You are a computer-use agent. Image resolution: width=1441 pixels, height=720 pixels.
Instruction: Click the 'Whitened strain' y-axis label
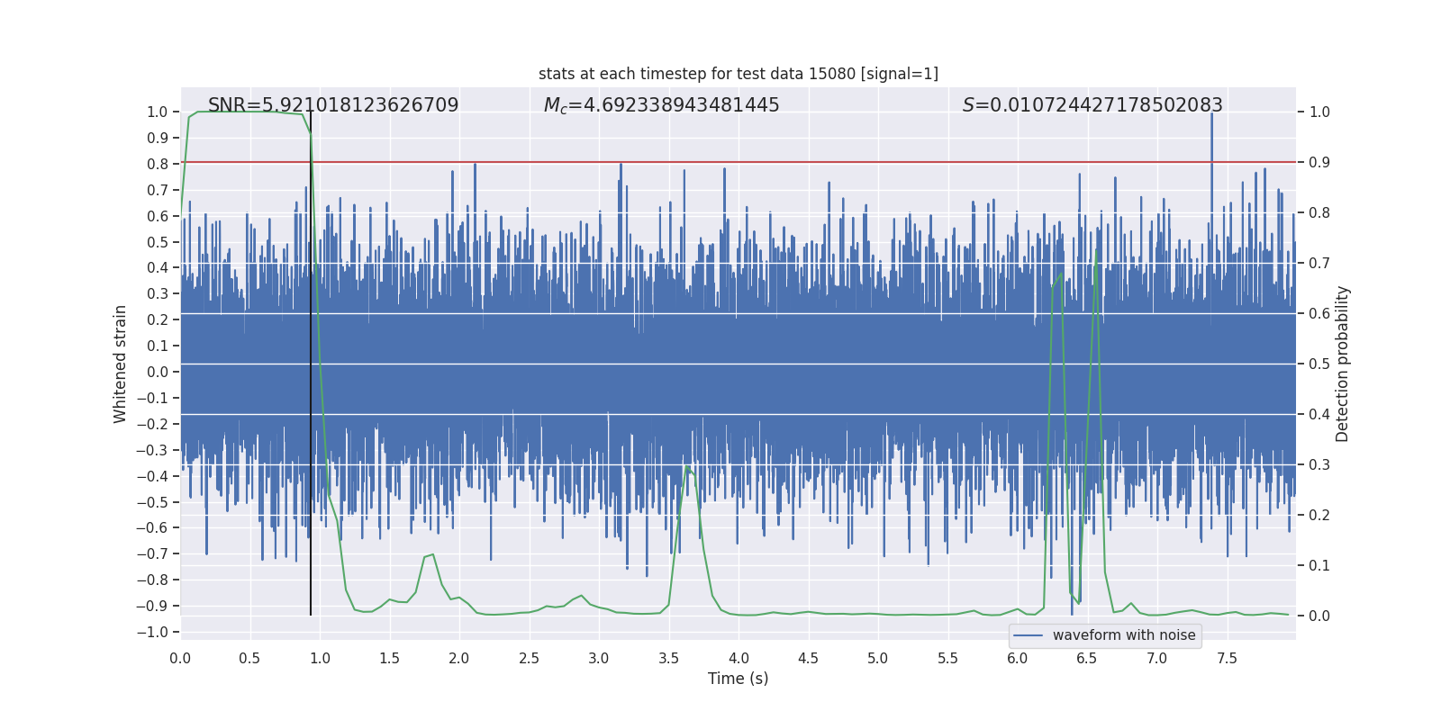pyautogui.click(x=121, y=364)
